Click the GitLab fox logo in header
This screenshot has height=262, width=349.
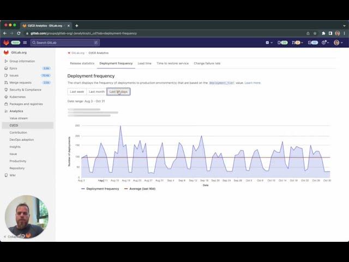(x=6, y=43)
